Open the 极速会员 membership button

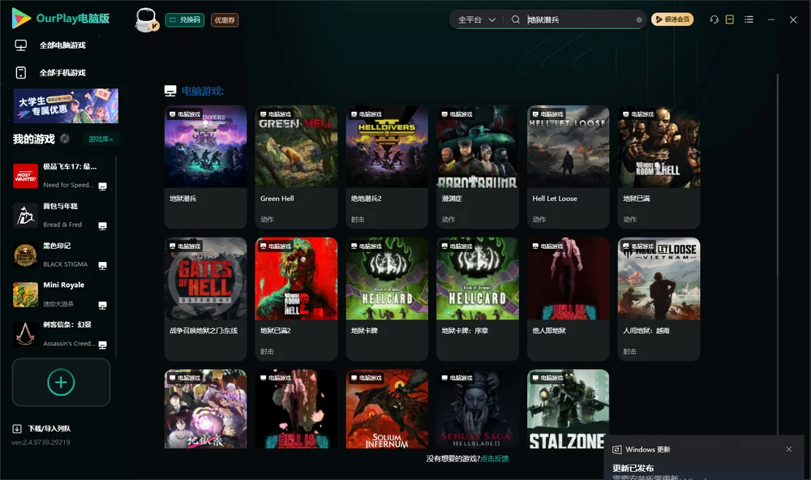(672, 19)
